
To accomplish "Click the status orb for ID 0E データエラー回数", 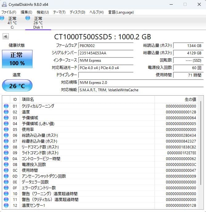I will (6, 182).
